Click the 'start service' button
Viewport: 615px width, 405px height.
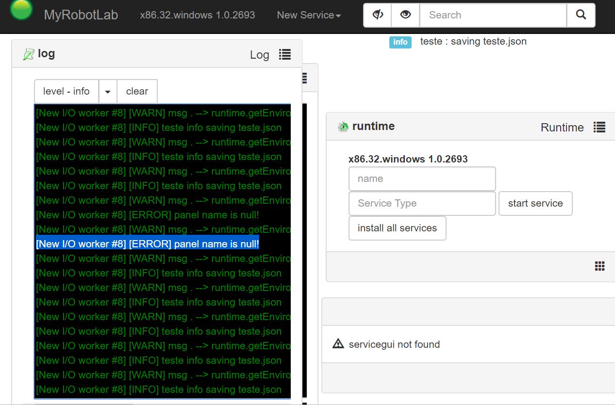pos(535,203)
